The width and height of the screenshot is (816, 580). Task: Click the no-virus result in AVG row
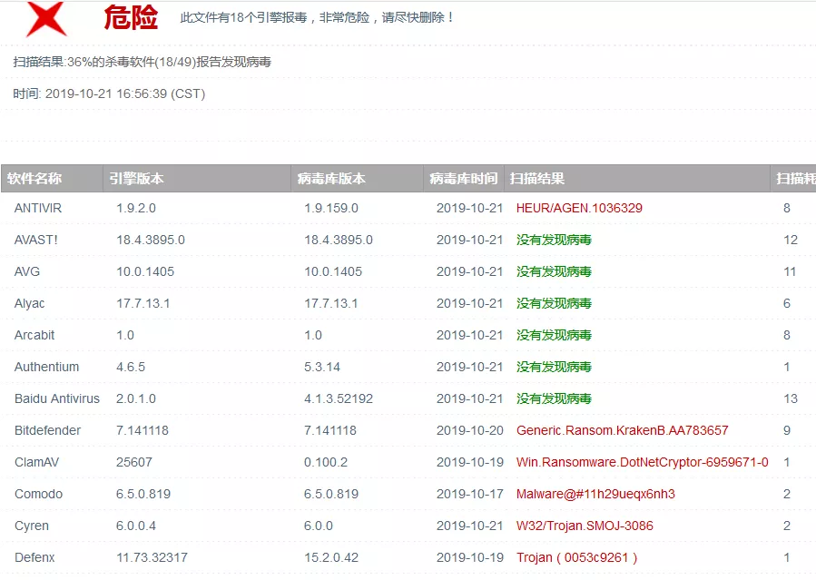[x=554, y=271]
